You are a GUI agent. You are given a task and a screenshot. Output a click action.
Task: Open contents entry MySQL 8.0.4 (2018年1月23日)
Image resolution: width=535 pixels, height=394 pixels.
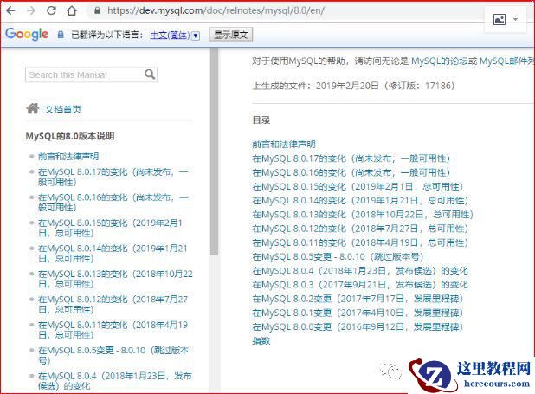360,270
